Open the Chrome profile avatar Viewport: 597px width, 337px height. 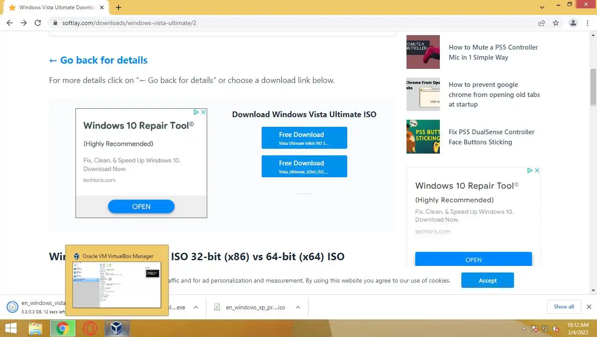click(573, 23)
